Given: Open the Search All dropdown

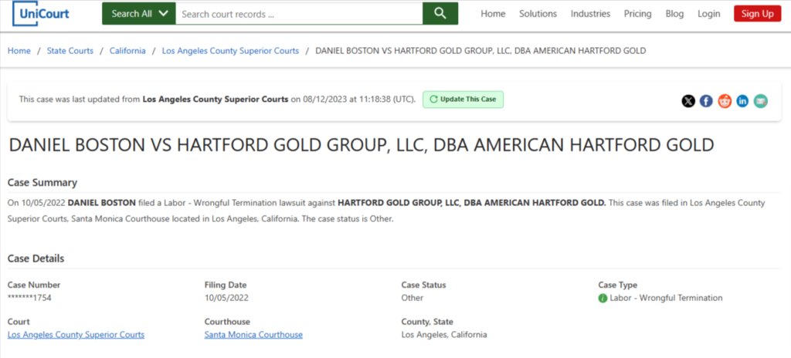Looking at the screenshot, I should tap(139, 14).
